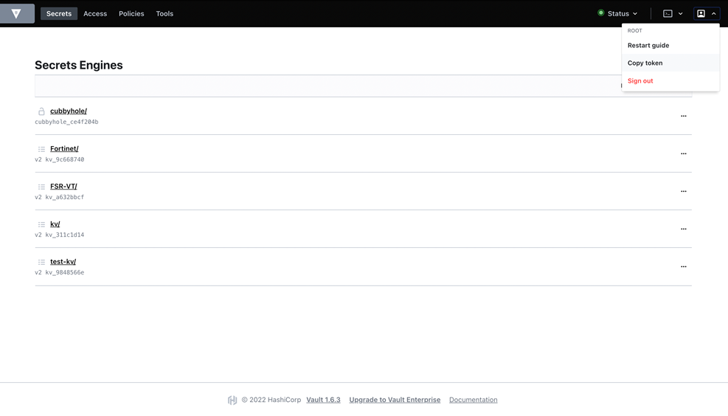Screen dimensions: 728x416
Task: Choose Sign out in the user menu
Action: [640, 80]
